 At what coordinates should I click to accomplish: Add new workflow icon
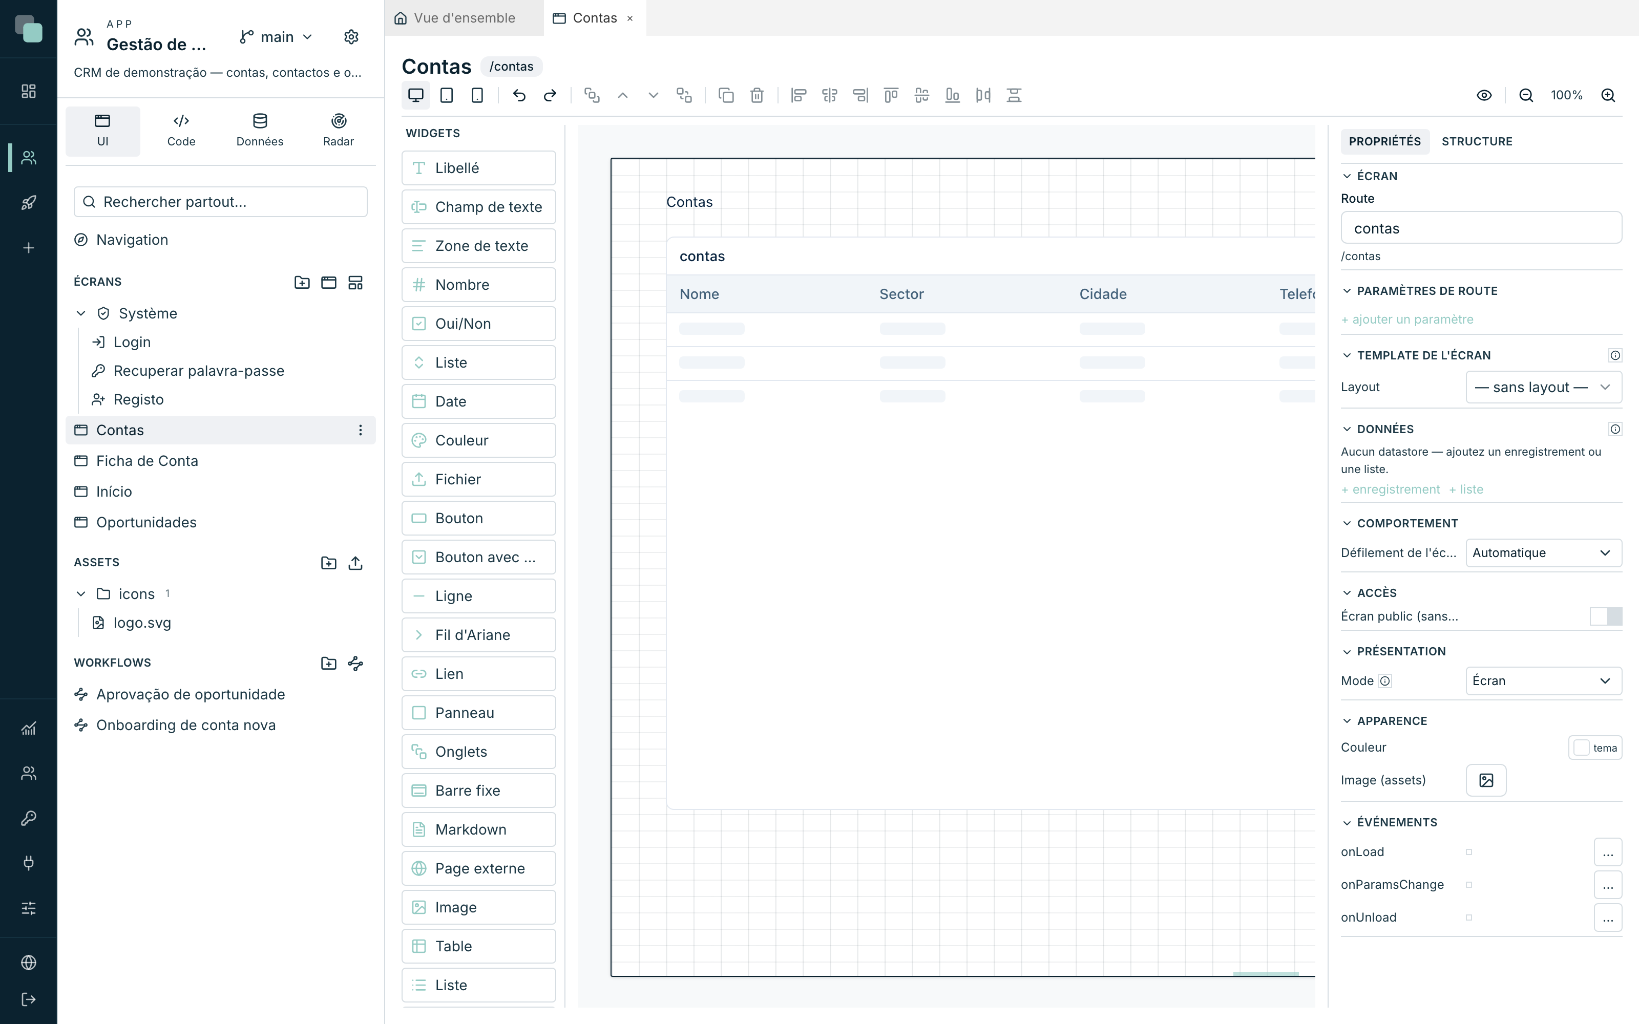[355, 663]
